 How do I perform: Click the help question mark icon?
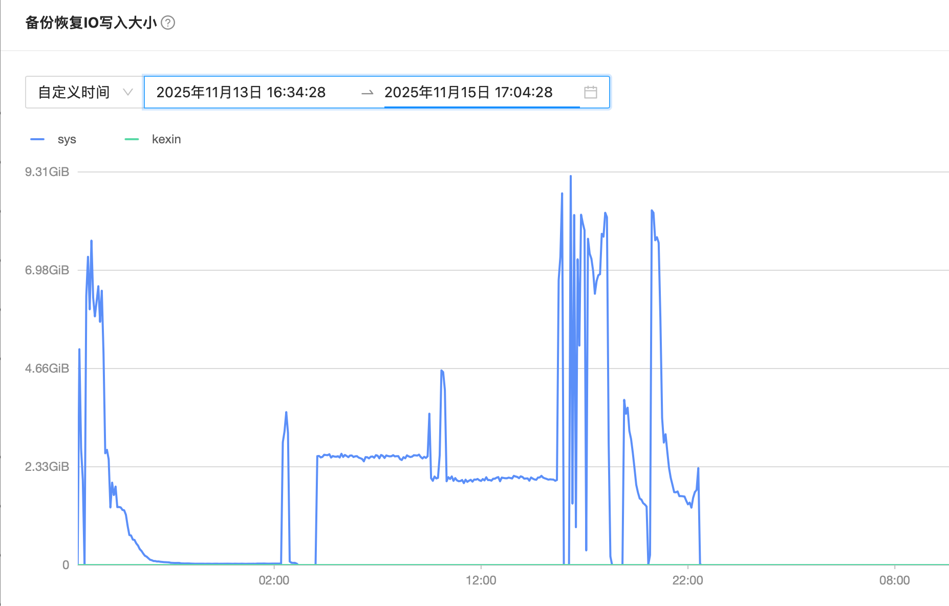[168, 23]
